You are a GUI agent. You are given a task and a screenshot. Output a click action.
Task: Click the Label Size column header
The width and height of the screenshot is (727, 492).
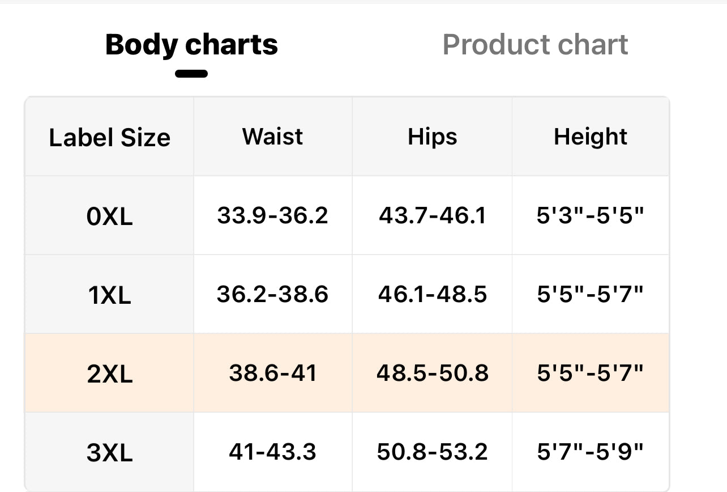110,137
